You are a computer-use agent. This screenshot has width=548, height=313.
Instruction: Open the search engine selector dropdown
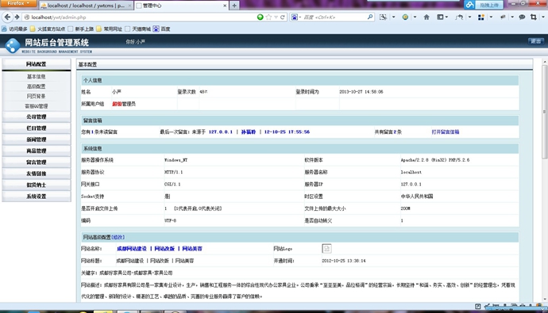click(x=295, y=17)
